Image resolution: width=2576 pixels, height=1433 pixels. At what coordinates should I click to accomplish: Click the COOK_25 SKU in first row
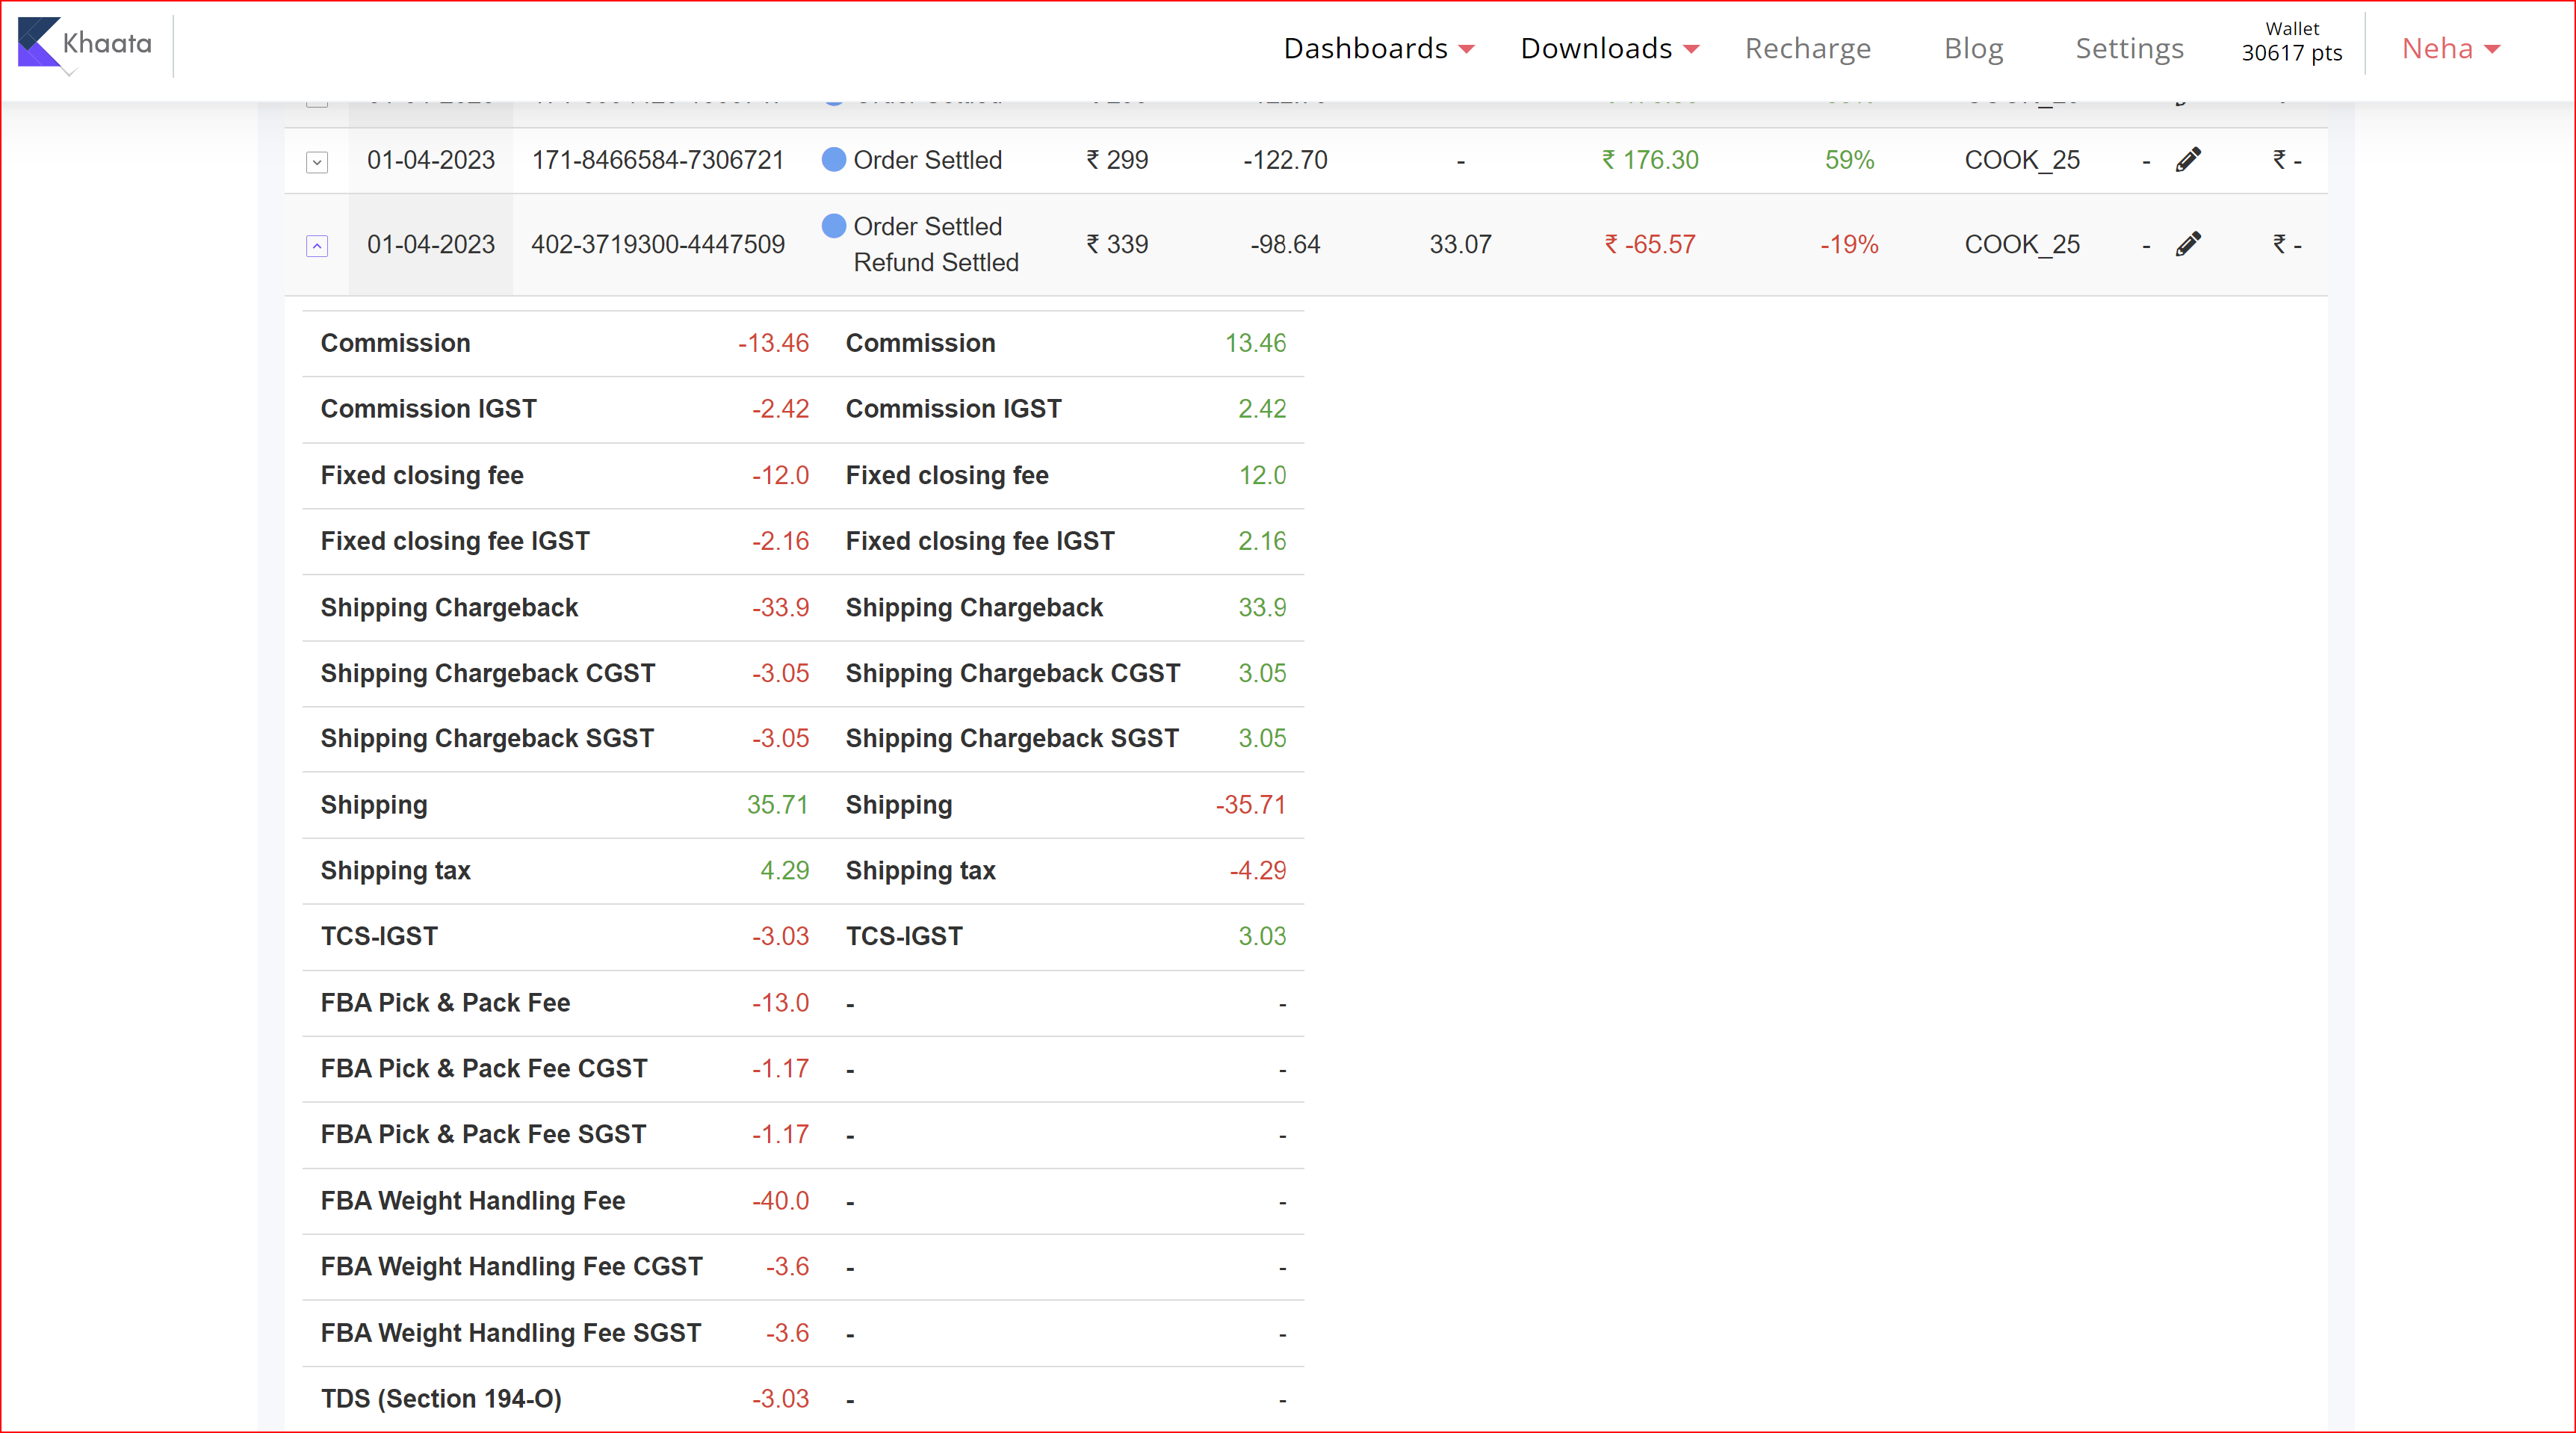(x=2021, y=160)
